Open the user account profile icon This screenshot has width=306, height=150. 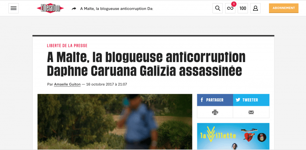pyautogui.click(x=255, y=8)
